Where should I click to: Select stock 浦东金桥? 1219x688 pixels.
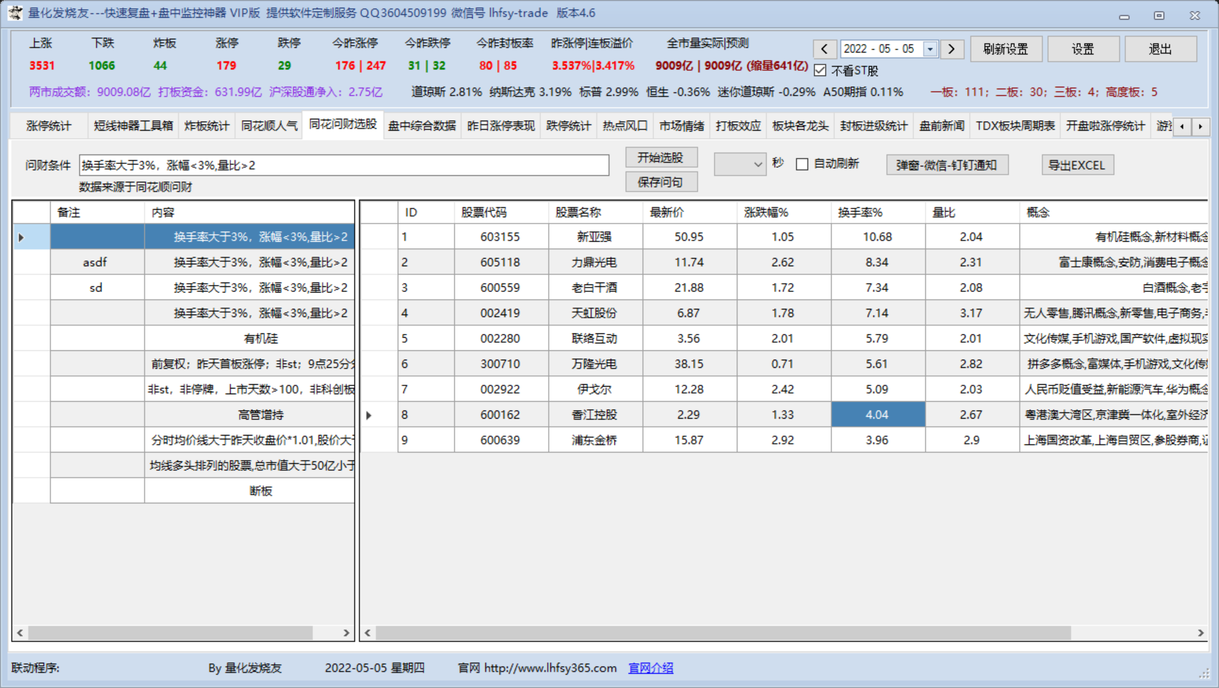[594, 440]
